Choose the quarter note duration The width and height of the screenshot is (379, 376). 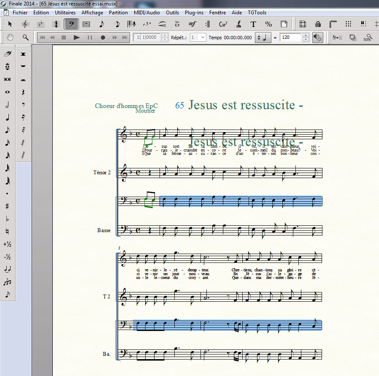click(7, 117)
